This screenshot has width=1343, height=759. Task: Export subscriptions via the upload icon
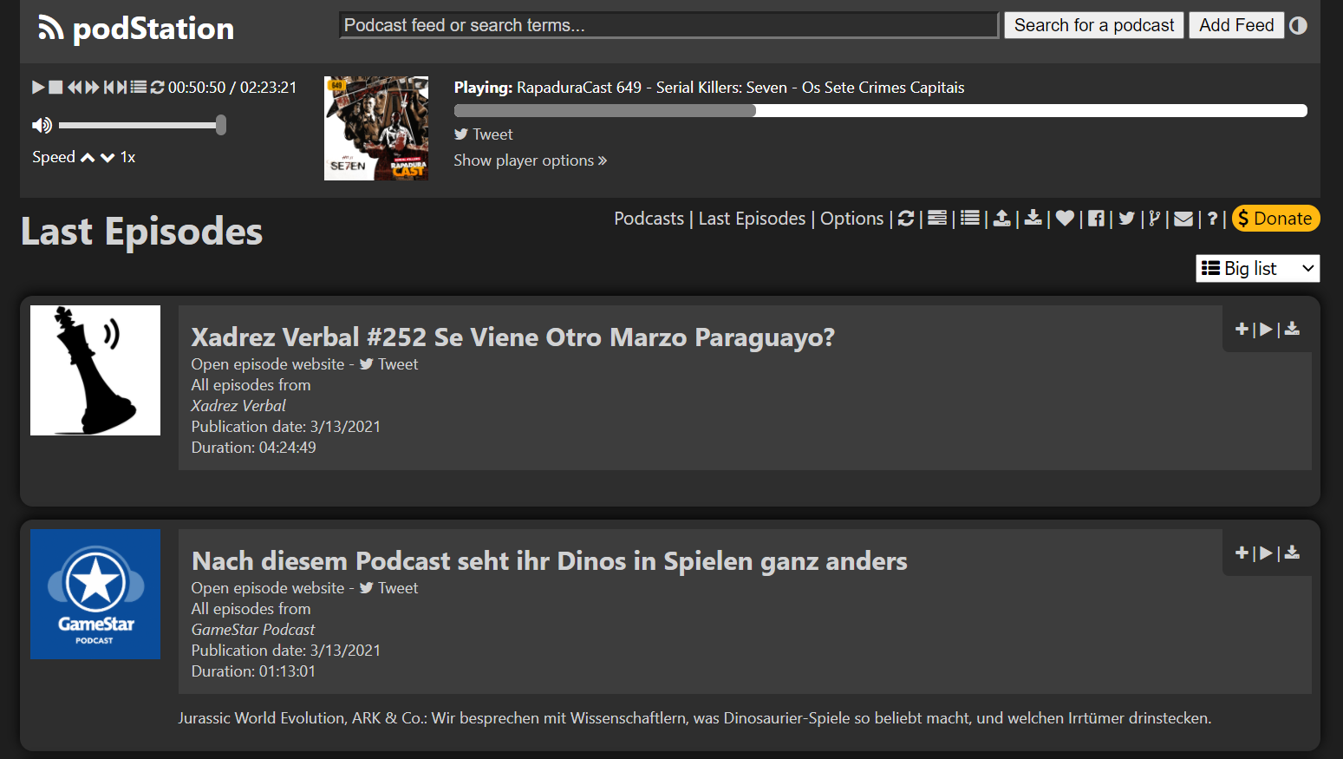(x=1001, y=218)
